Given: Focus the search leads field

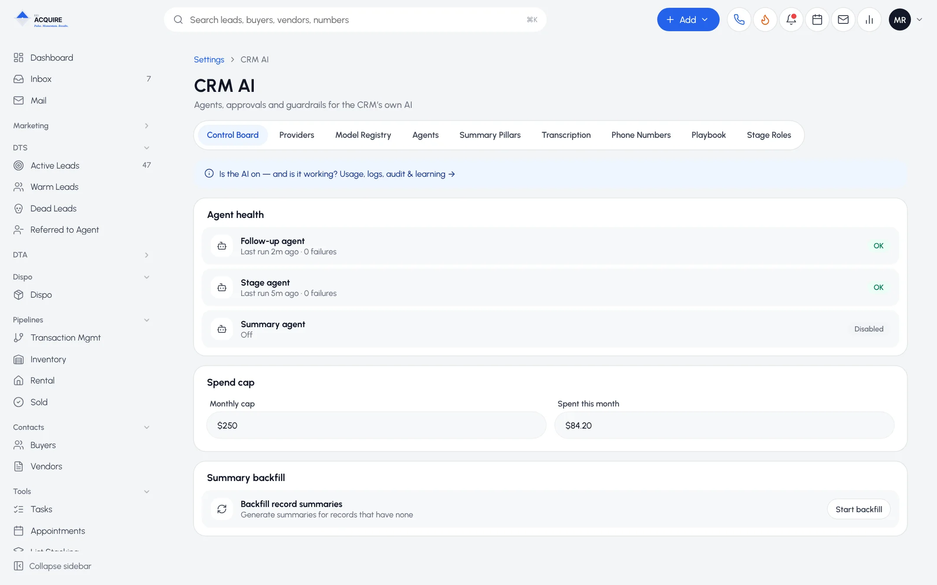Looking at the screenshot, I should point(355,19).
